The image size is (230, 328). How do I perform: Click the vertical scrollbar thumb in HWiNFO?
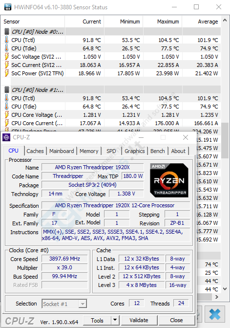pyautogui.click(x=225, y=141)
